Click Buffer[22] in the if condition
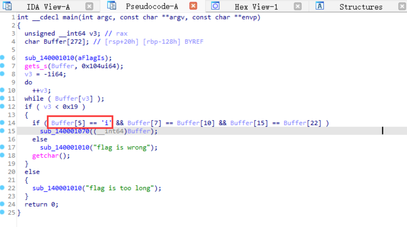The height and width of the screenshot is (227, 407). 303,123
